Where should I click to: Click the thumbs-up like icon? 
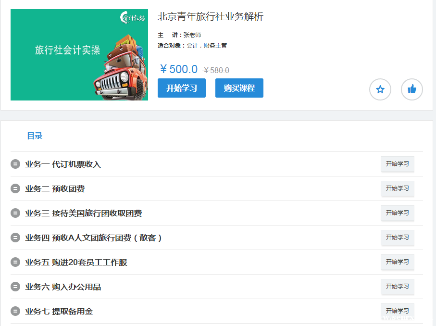point(411,89)
